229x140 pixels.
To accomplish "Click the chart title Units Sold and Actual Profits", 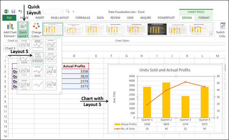I will 165,70.
